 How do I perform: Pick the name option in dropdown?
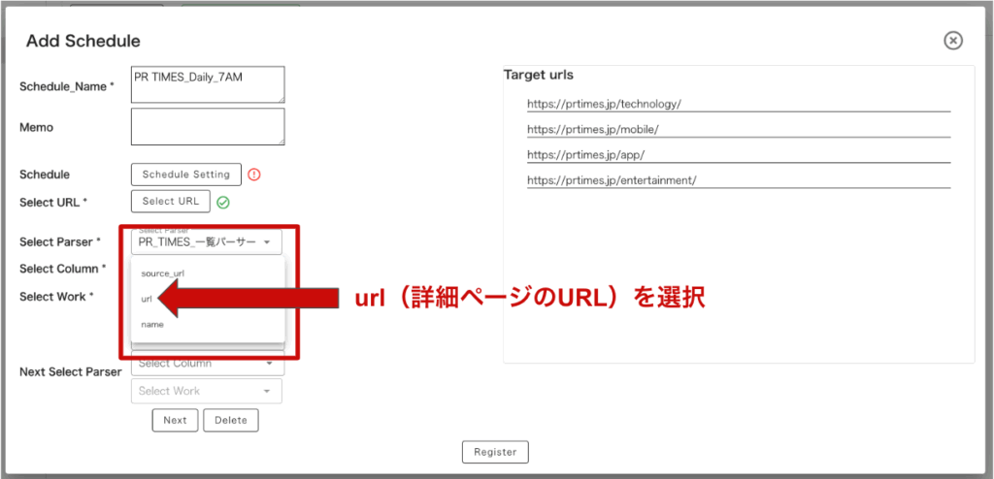tap(152, 324)
